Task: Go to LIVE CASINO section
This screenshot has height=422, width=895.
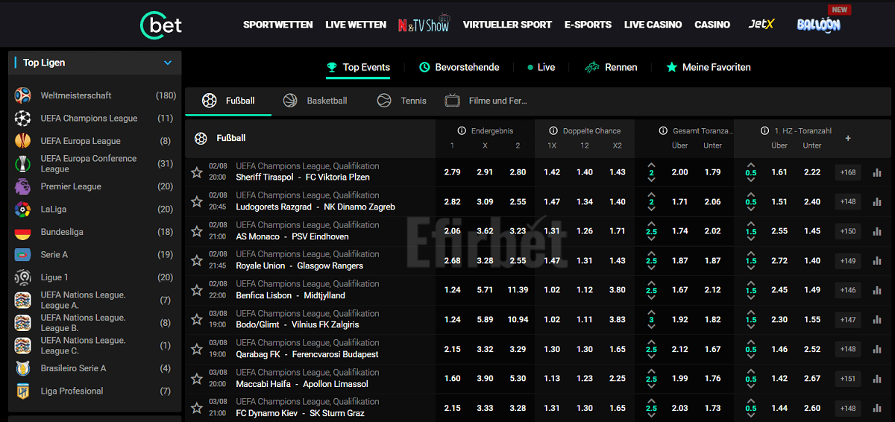Action: [653, 25]
